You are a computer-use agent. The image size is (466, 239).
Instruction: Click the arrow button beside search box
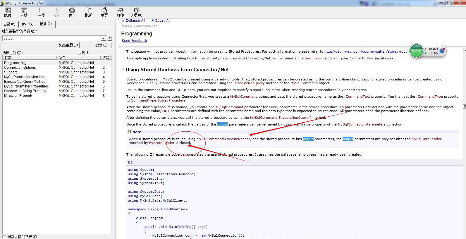click(110, 38)
